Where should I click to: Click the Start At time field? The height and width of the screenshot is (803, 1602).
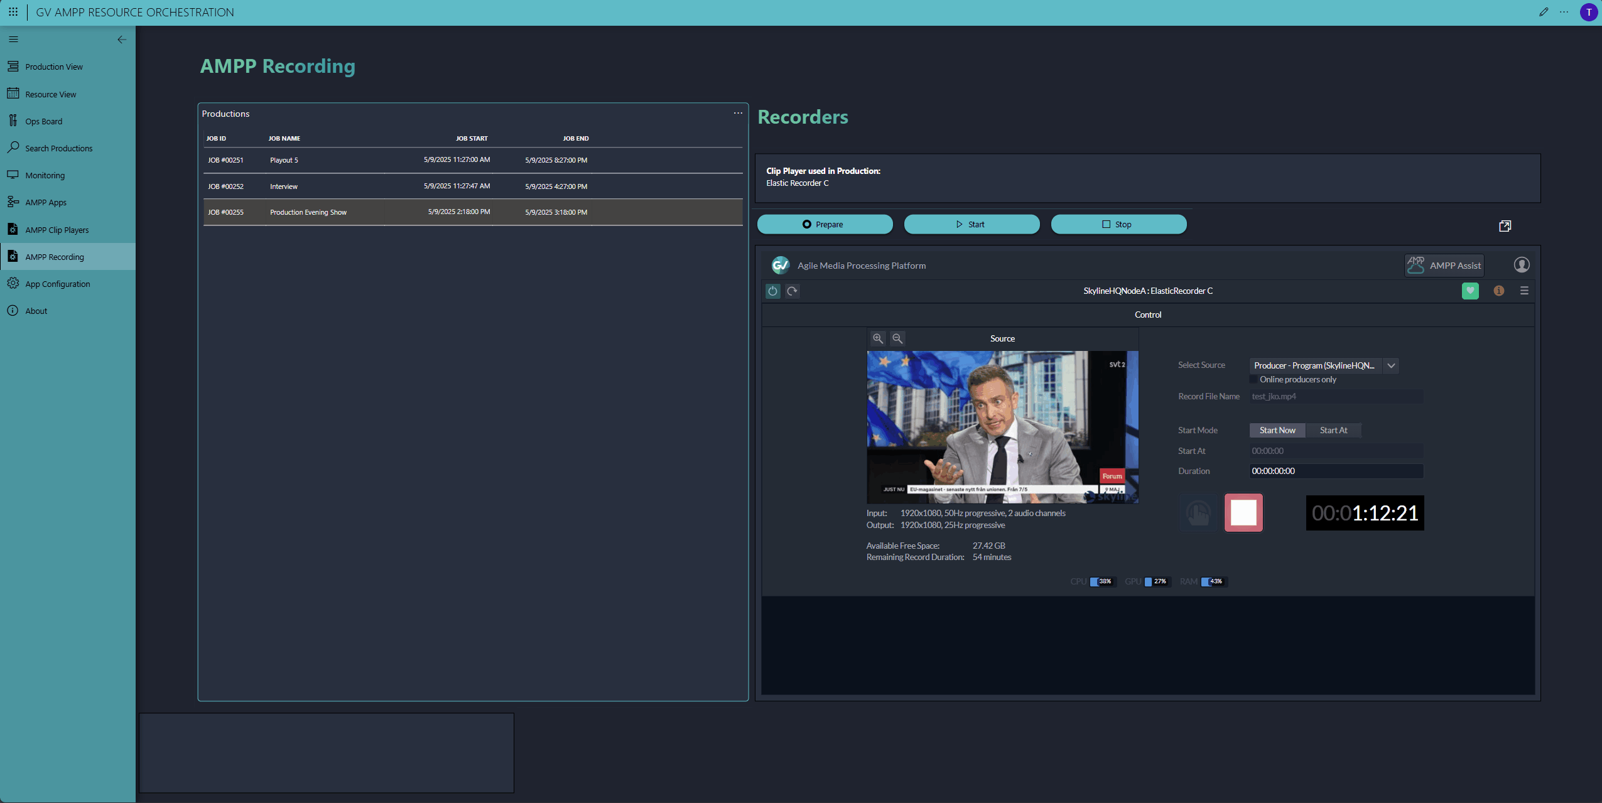(x=1336, y=451)
